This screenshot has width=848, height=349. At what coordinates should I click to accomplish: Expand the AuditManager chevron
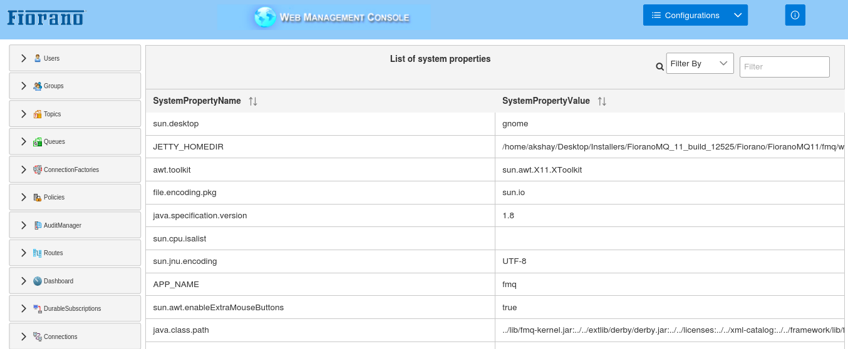(23, 225)
